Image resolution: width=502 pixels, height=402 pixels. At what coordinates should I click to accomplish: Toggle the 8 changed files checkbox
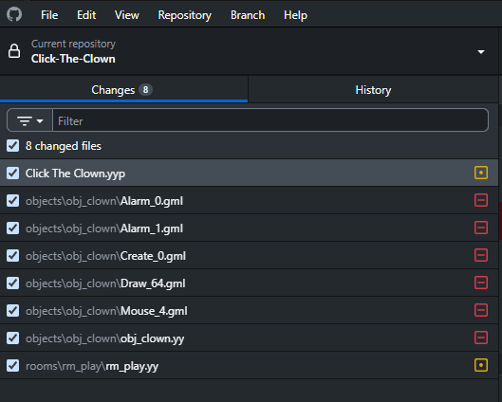12,145
